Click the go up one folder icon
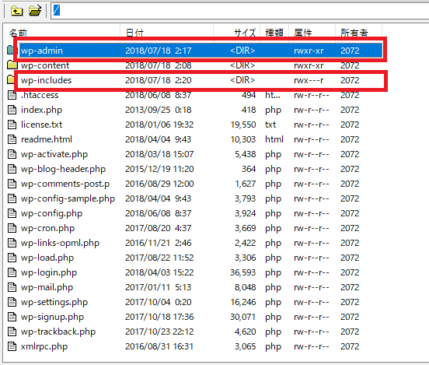The image size is (429, 365). pyautogui.click(x=16, y=11)
